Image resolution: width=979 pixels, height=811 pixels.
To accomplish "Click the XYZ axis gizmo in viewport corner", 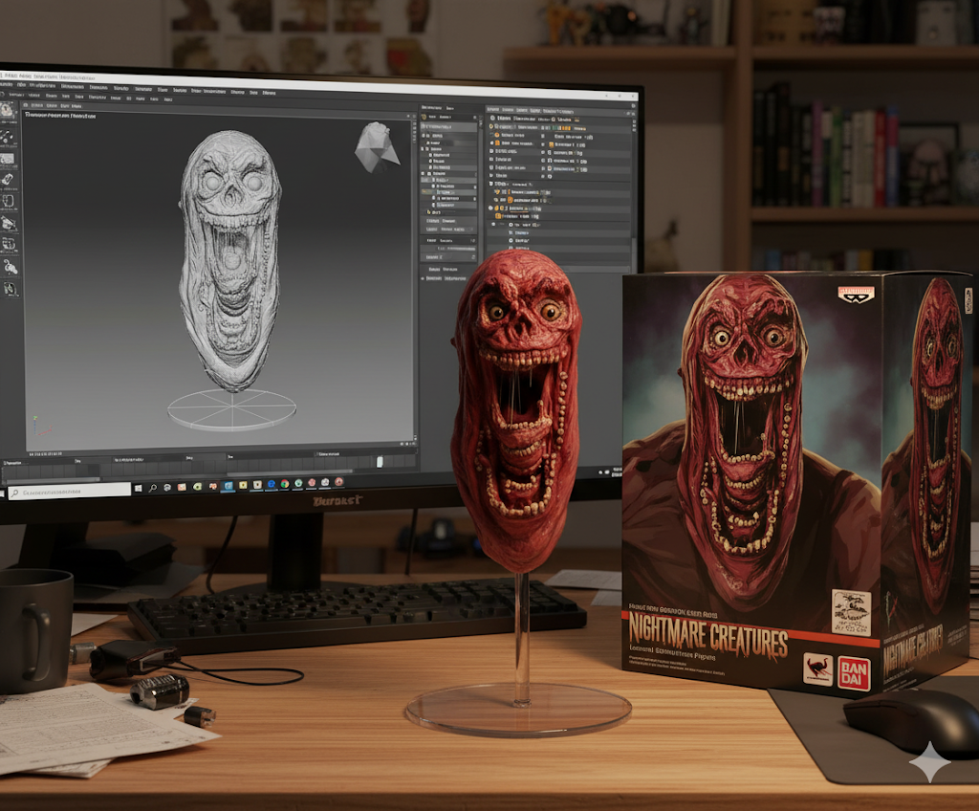I will coord(41,427).
